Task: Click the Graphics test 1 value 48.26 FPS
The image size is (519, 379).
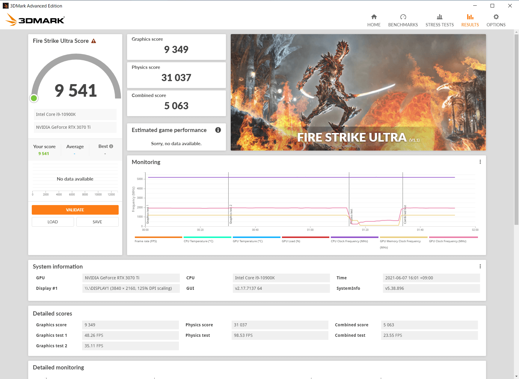Action: click(130, 335)
